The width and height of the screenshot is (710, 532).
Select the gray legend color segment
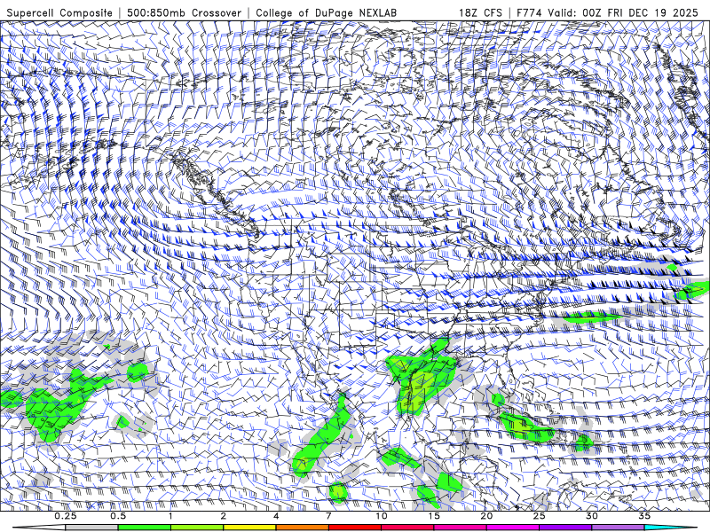pyautogui.click(x=92, y=528)
